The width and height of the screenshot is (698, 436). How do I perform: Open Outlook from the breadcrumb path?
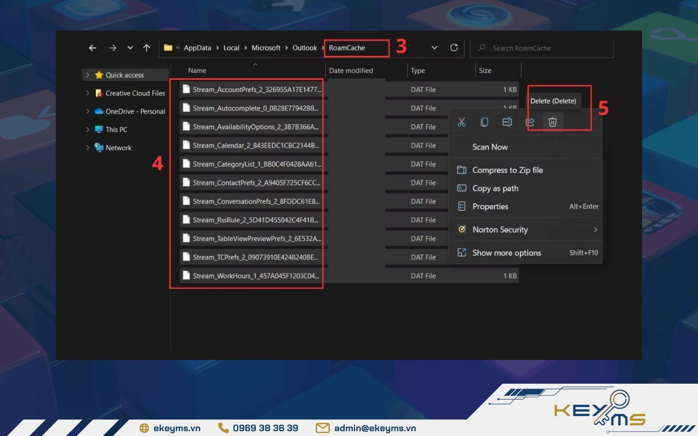tap(305, 48)
